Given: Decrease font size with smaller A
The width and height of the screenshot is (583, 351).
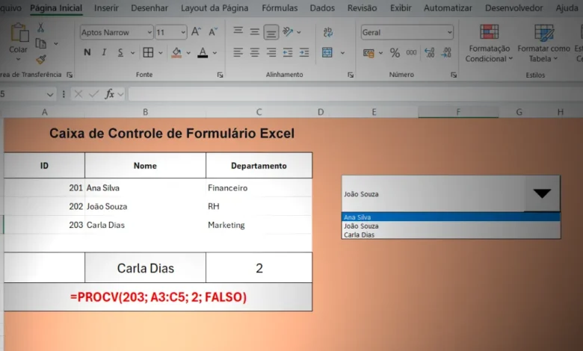Looking at the screenshot, I should coord(213,32).
